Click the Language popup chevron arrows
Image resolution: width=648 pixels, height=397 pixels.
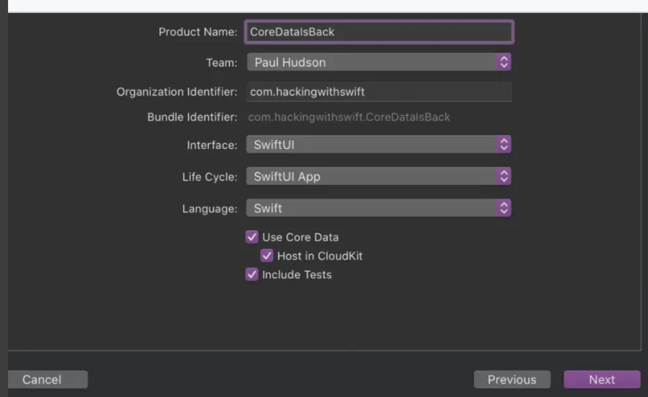pyautogui.click(x=504, y=208)
